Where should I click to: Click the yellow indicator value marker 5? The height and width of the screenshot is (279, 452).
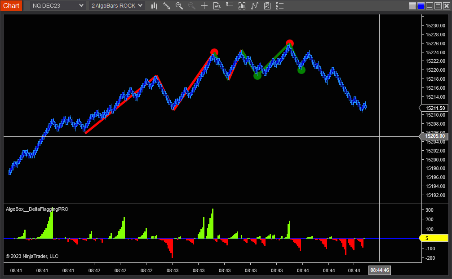click(x=434, y=238)
